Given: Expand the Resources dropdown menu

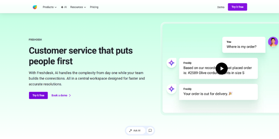Looking at the screenshot, I should point(78,7).
